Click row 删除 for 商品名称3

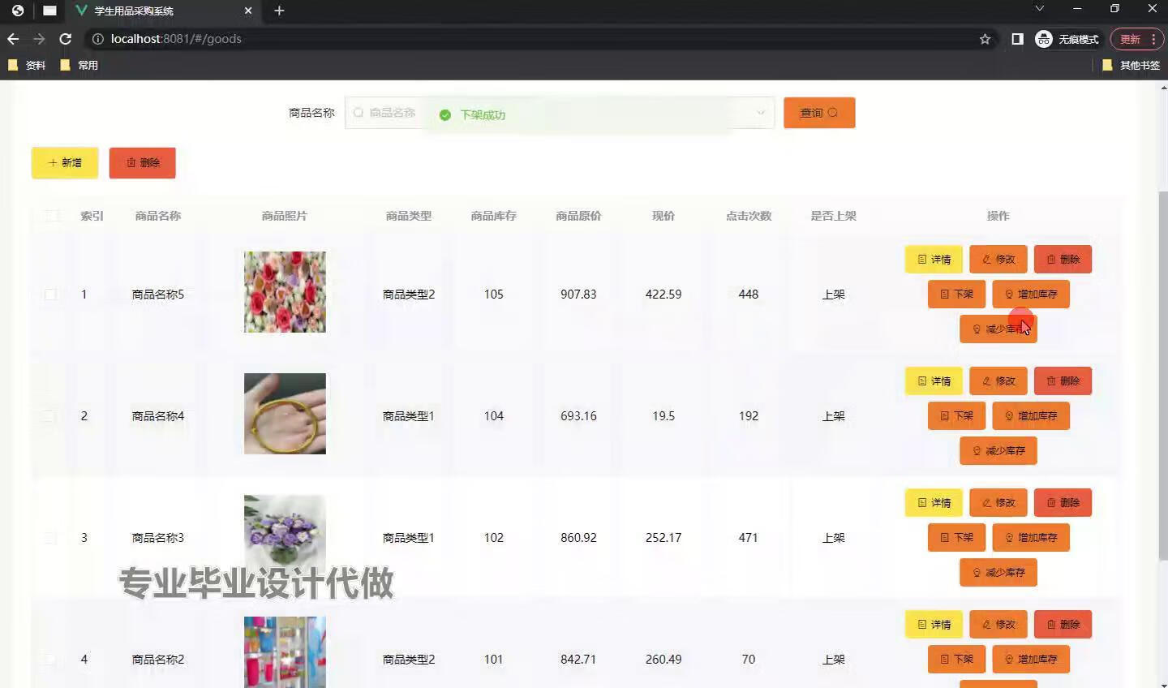(x=1063, y=503)
